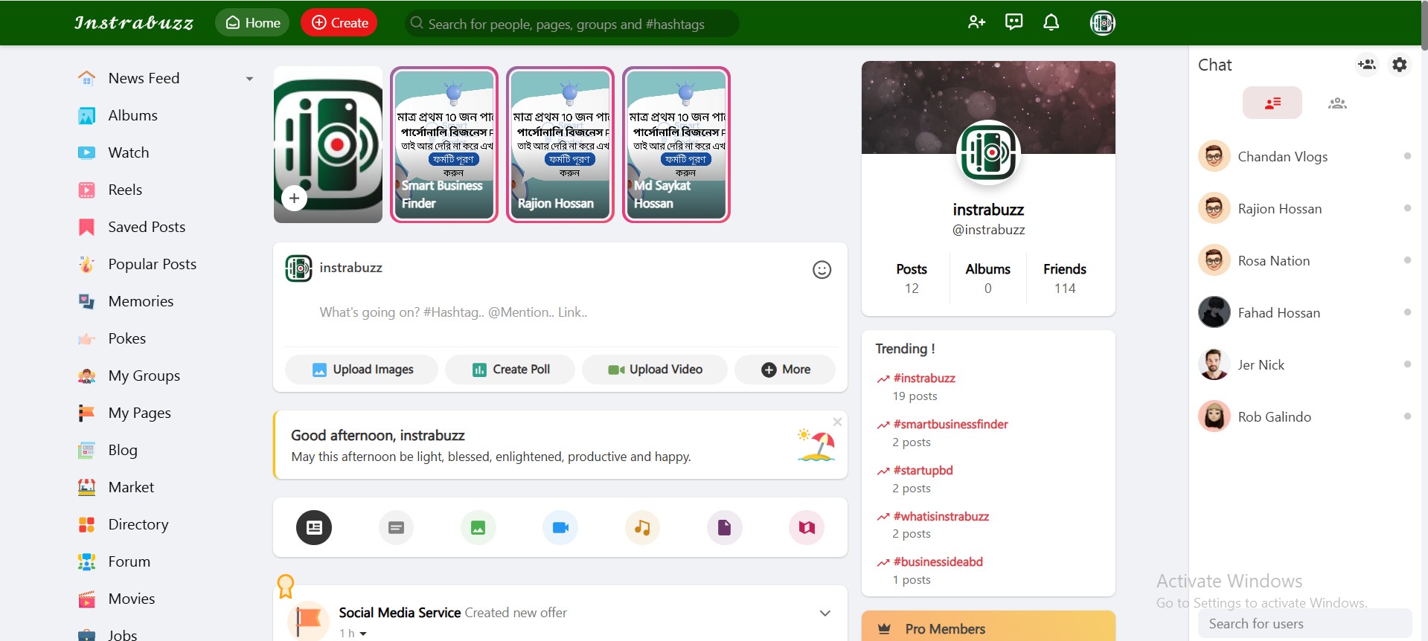Select the individual contacts chat tab

click(x=1272, y=103)
